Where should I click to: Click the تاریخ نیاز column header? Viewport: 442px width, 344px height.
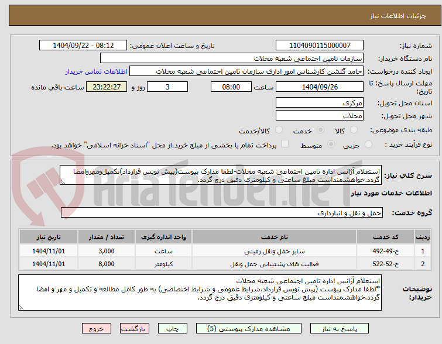(x=49, y=237)
